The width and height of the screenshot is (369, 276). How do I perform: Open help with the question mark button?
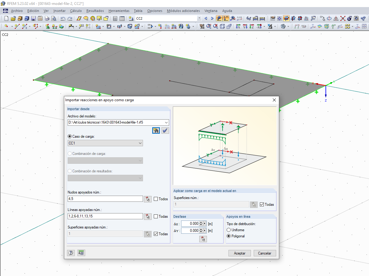[71, 253]
